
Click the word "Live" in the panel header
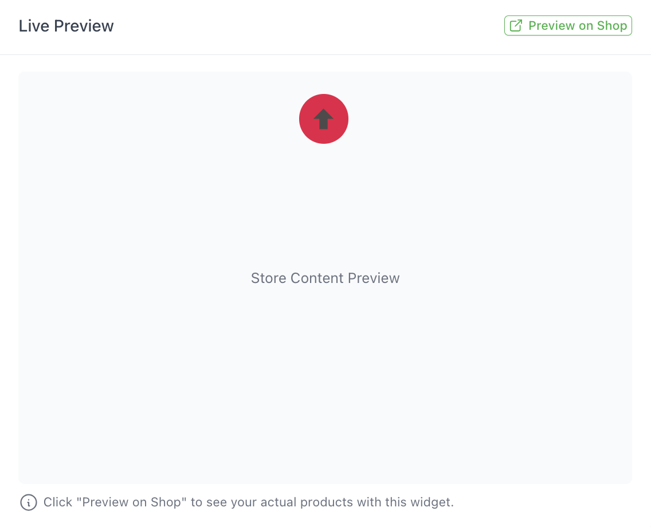[x=32, y=26]
